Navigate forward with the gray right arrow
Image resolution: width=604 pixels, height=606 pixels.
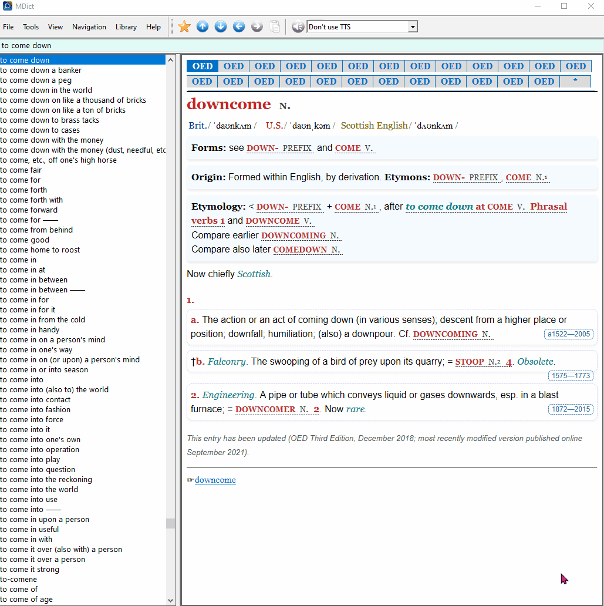[257, 26]
